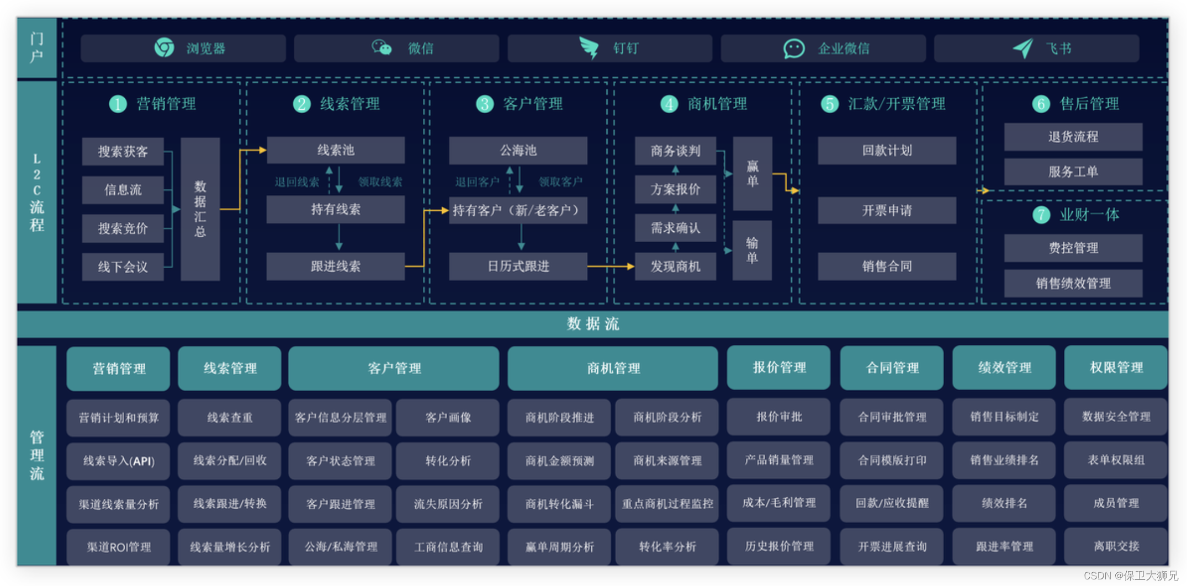Click the number 6 circle beside 售后管理
The width and height of the screenshot is (1187, 586).
[x=1041, y=104]
